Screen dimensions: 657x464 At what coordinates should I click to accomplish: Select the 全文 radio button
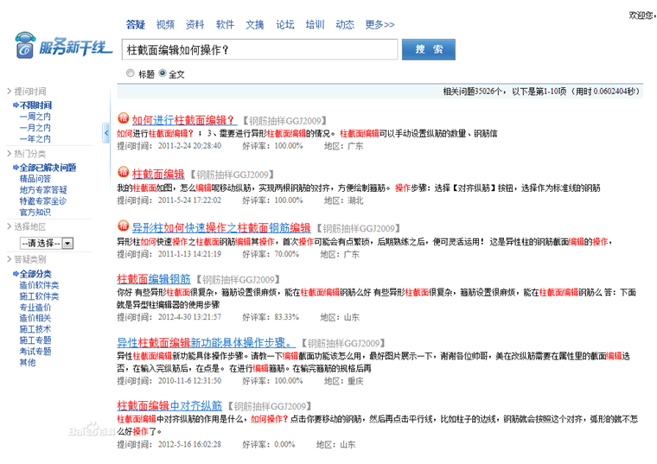[x=162, y=73]
